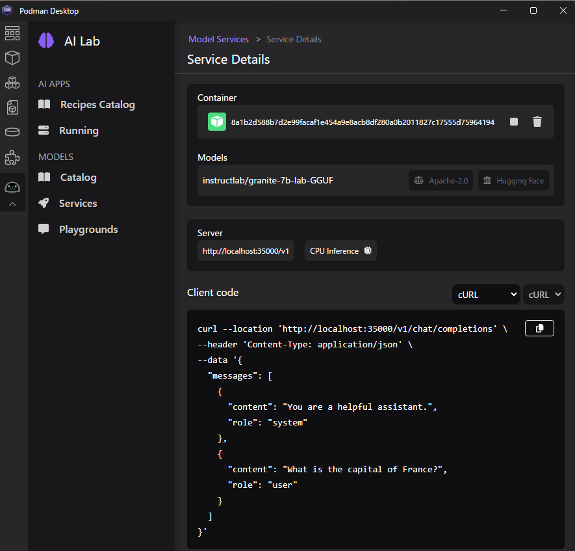Click the instructlab/granite-7b-lab-GGUF model name
This screenshot has height=551, width=575.
point(268,180)
